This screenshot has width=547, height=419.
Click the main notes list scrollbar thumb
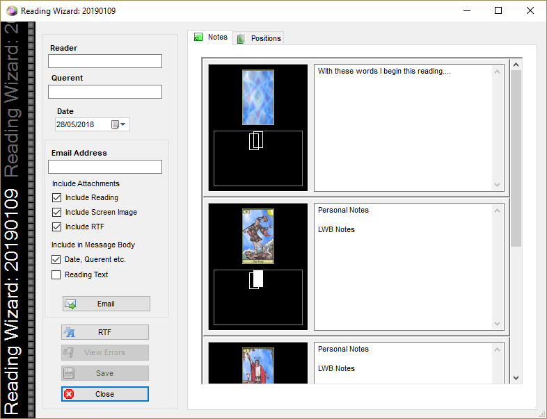(x=516, y=158)
